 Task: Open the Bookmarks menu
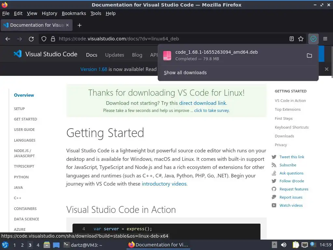pos(74,13)
